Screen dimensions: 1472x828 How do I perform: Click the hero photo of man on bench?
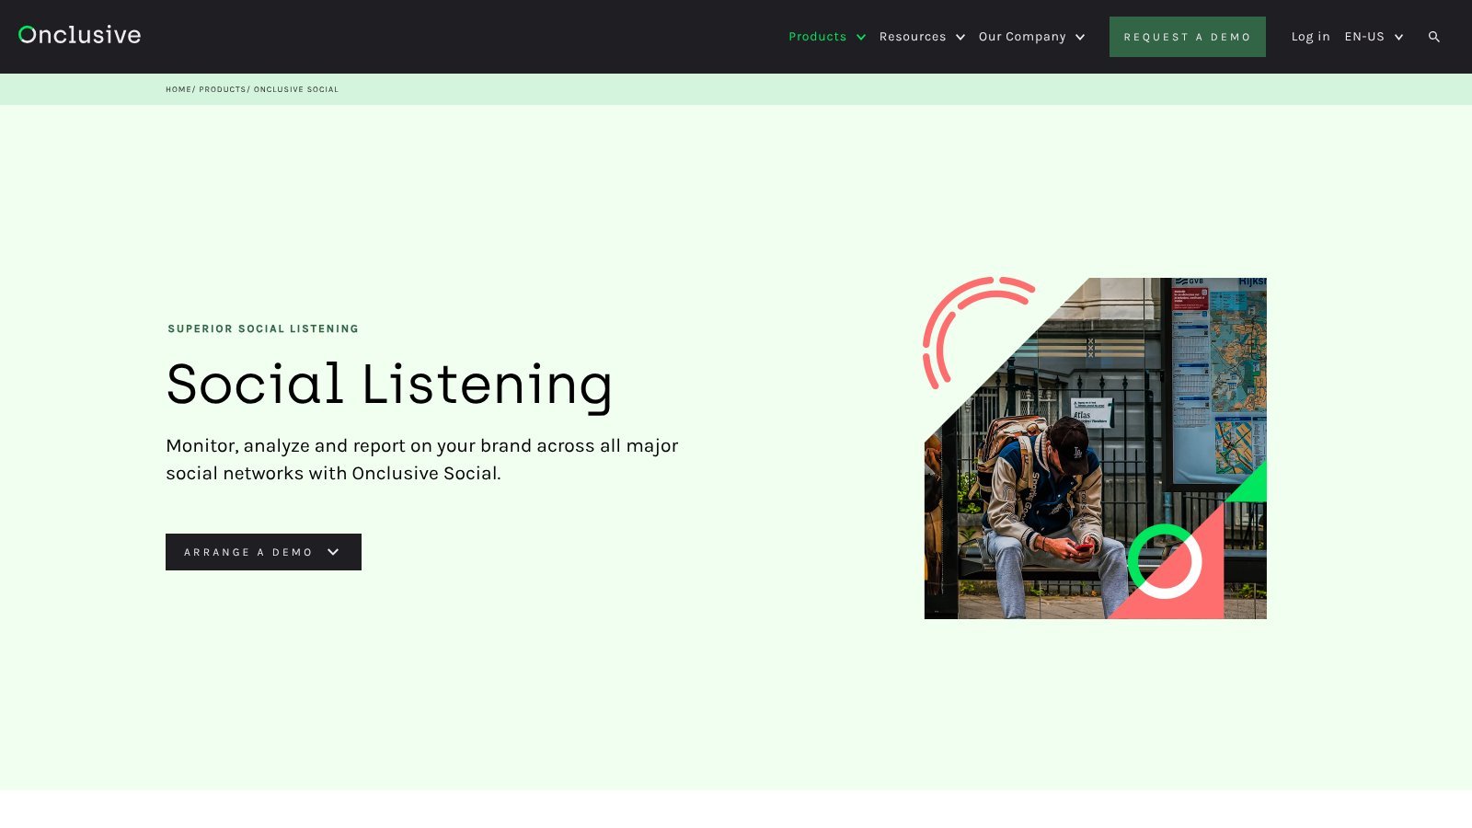tap(1095, 448)
